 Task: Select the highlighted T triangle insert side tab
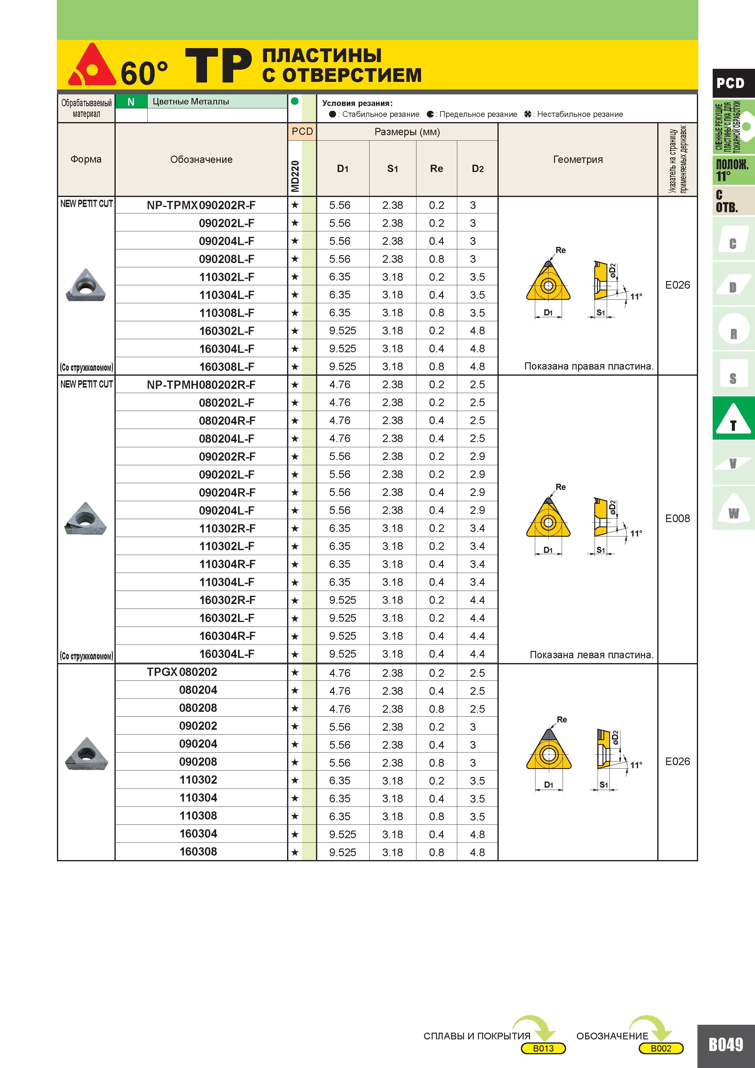pos(734,418)
